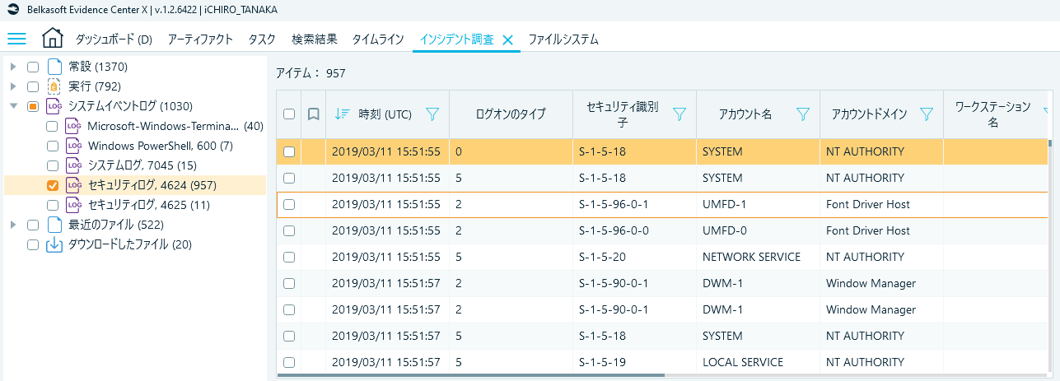Expand the 最近のファイル (522) node
Screen dimensions: 1060x381
click(x=13, y=225)
